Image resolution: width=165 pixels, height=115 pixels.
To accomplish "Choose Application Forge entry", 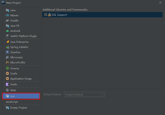I will pyautogui.click(x=21, y=79).
